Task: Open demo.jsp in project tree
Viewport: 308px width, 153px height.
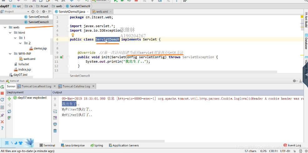Action: [x=38, y=48]
